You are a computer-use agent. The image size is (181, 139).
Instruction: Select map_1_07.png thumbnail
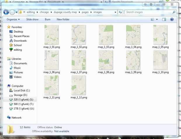point(79,60)
